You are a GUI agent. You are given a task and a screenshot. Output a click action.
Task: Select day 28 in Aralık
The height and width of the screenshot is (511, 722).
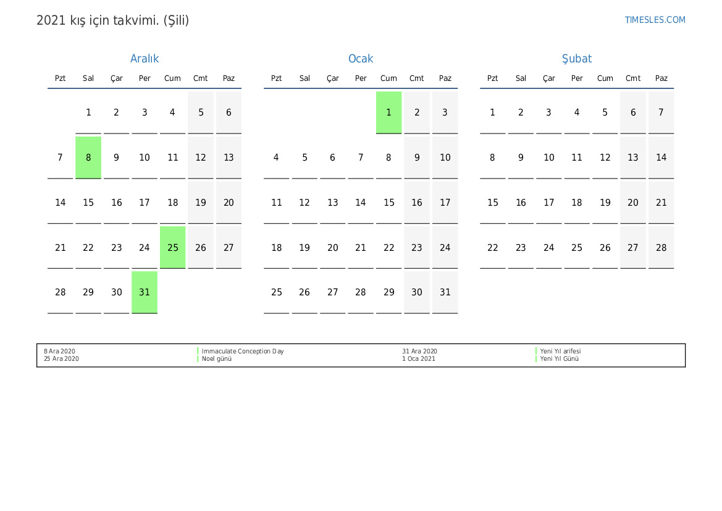[61, 293]
